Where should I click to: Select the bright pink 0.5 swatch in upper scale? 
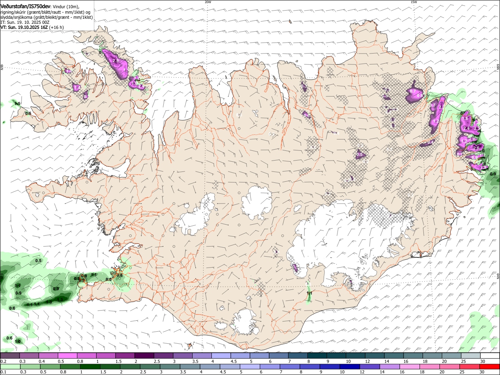click(67, 356)
